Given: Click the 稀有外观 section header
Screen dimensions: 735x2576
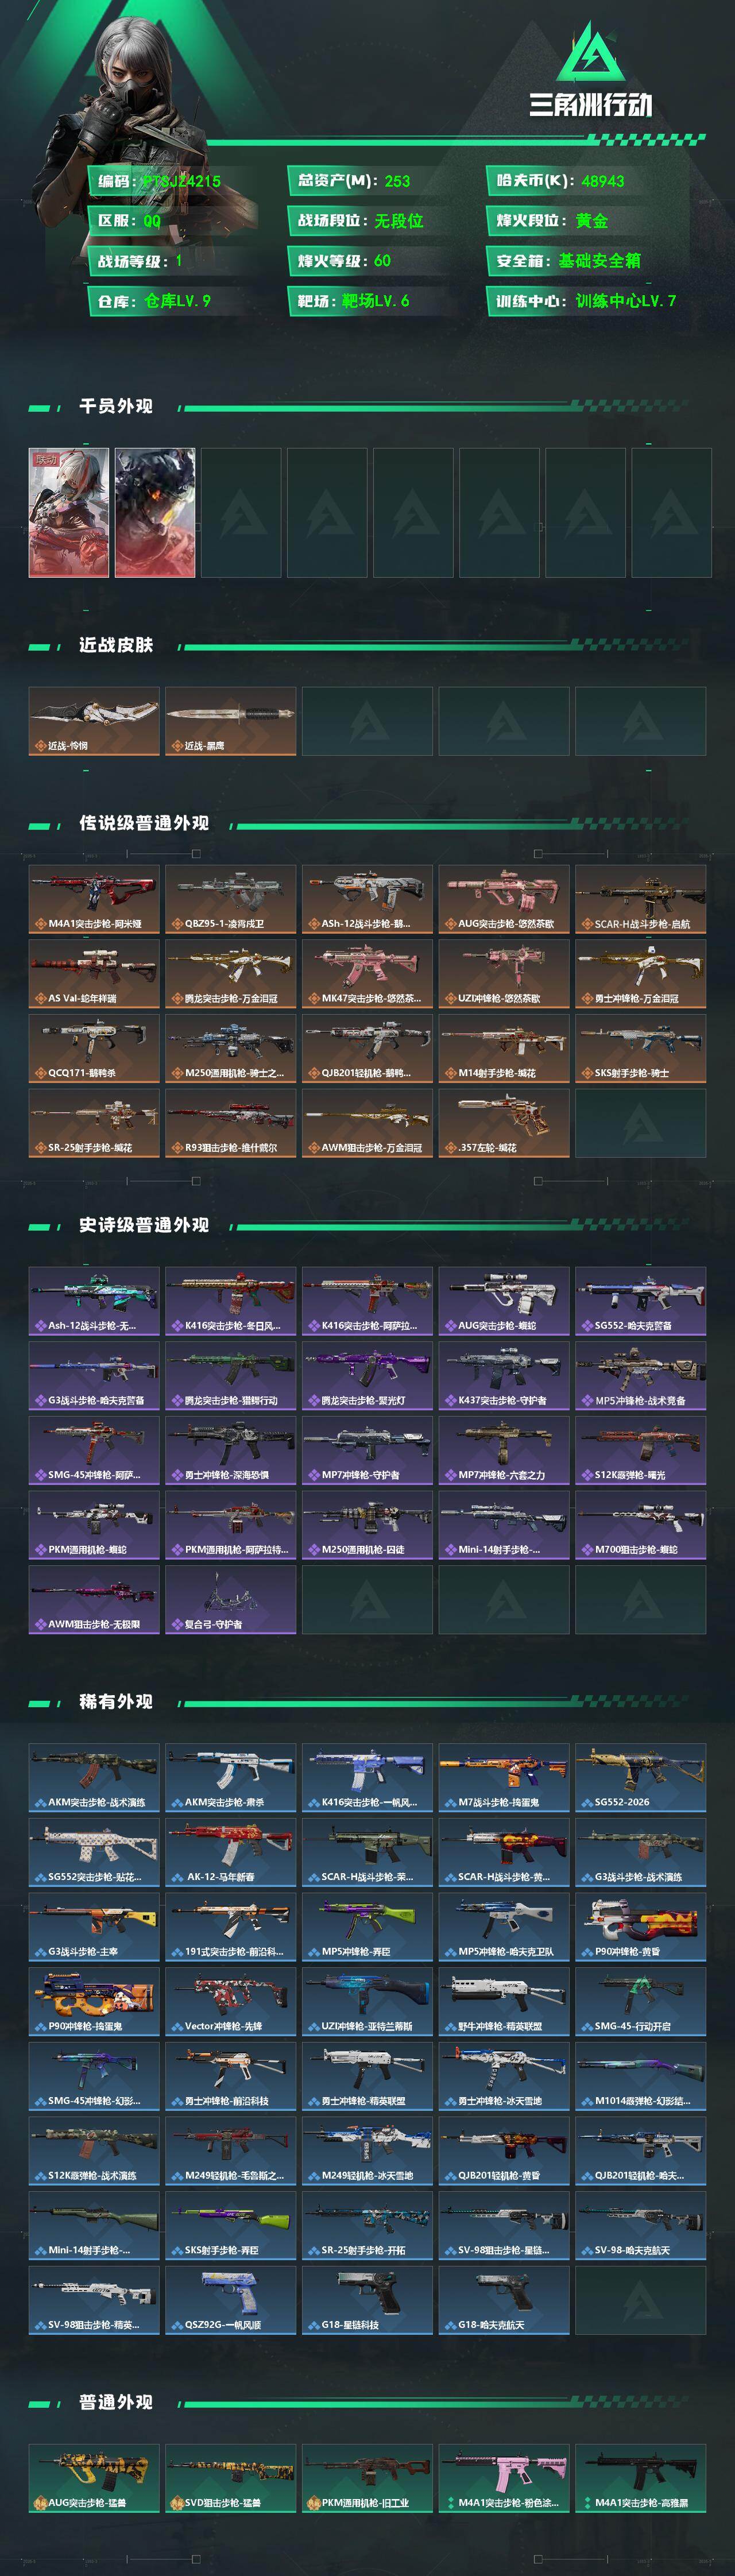Looking at the screenshot, I should pos(116,1701).
